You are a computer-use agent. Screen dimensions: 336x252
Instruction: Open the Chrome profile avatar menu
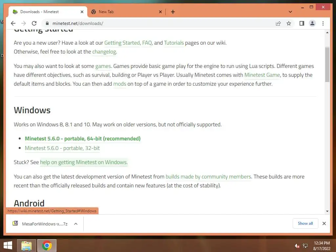coord(312,23)
